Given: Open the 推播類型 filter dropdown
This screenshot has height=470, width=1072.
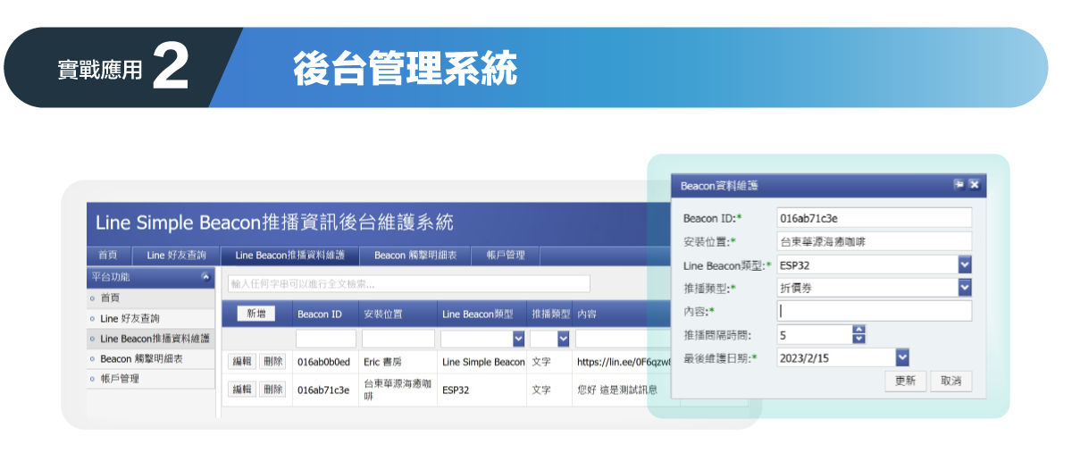Looking at the screenshot, I should (564, 339).
